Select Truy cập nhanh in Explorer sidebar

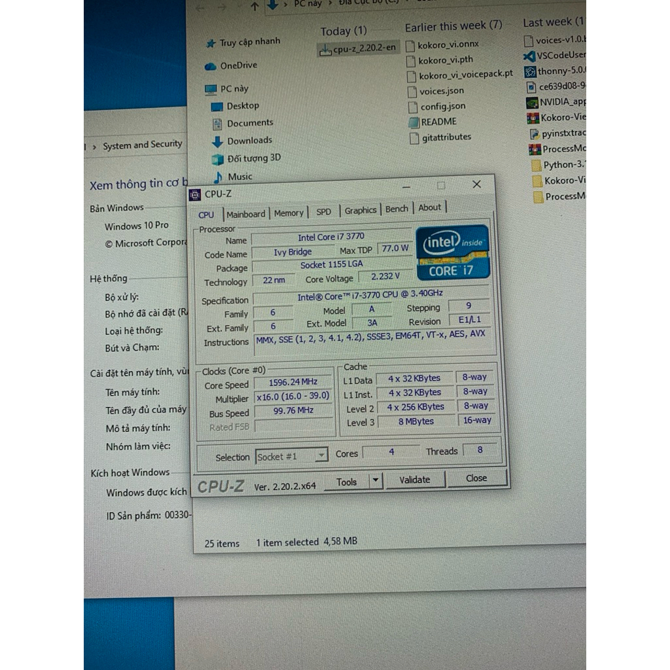click(250, 43)
